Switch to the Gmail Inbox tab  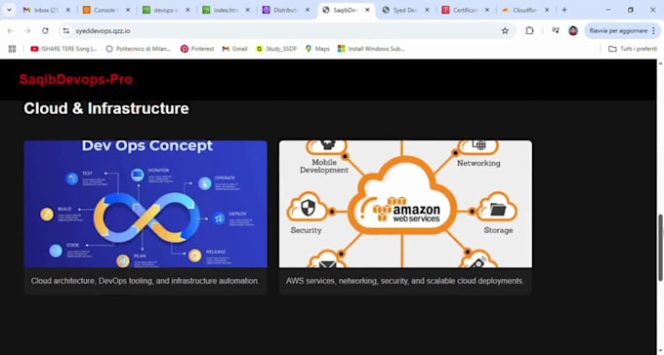[x=47, y=10]
